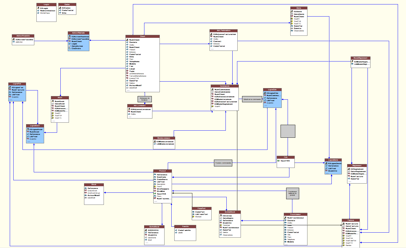Click the key icon beside IDLigneCde

(265, 93)
